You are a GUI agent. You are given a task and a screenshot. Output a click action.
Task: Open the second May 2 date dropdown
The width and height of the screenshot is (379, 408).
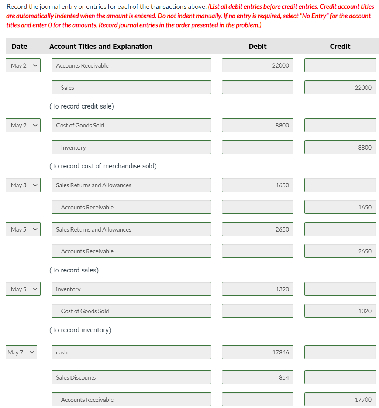click(23, 125)
